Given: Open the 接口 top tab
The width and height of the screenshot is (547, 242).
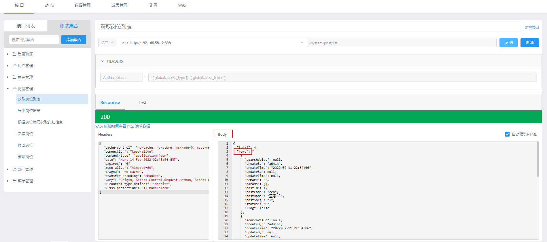Looking at the screenshot, I should pos(19,5).
